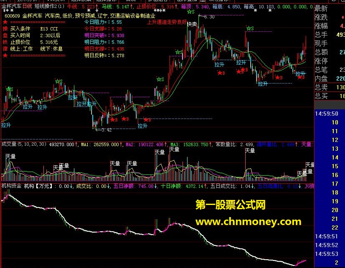Click the 总手 row in the quote panel
This screenshot has width=345, height=268.
click(x=330, y=35)
